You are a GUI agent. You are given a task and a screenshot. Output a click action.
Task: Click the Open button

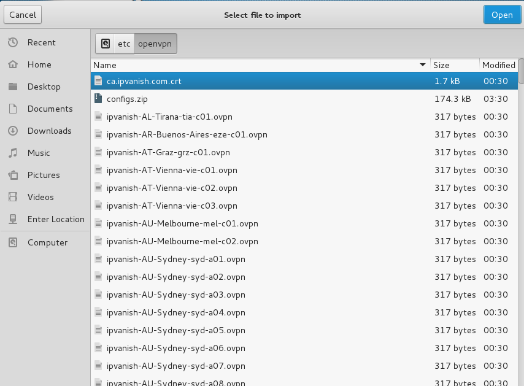pos(502,14)
